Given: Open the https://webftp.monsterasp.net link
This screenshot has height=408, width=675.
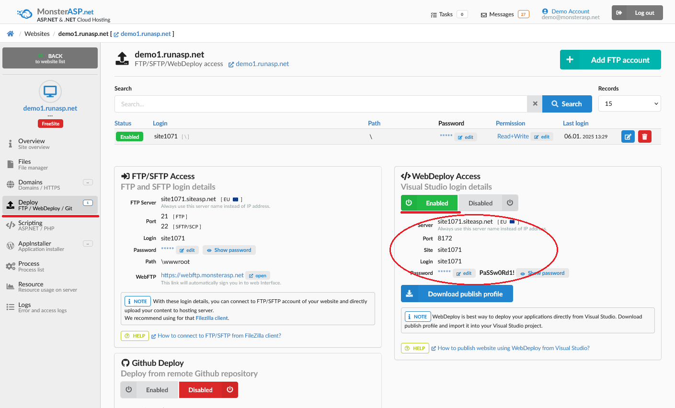Looking at the screenshot, I should (202, 275).
